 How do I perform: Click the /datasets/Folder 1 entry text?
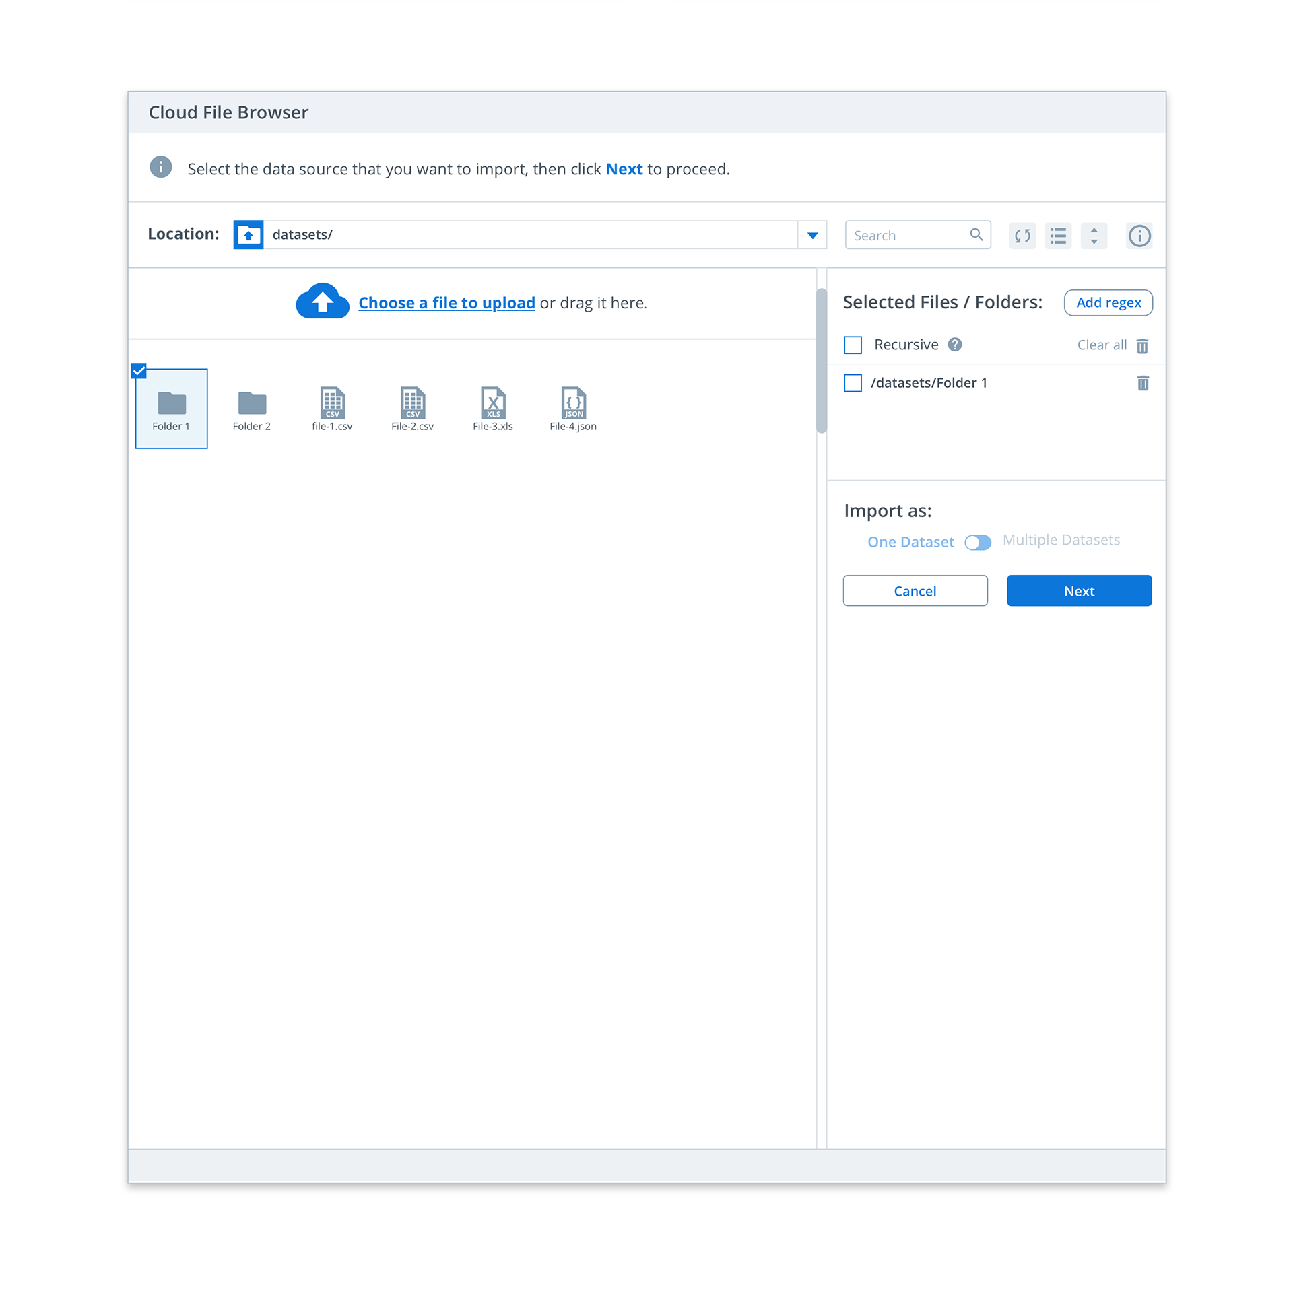coord(929,383)
